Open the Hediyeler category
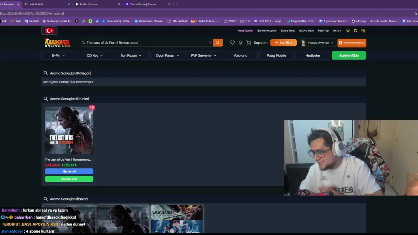The height and width of the screenshot is (235, 418). point(313,55)
